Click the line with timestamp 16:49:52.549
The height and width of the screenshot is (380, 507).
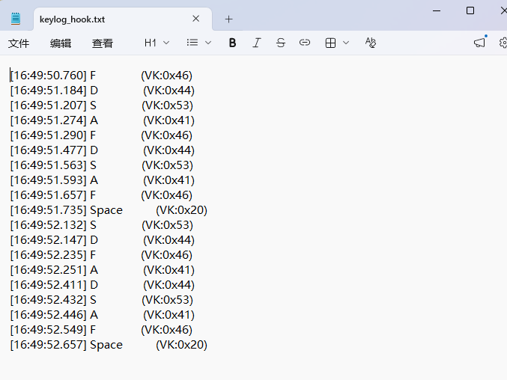pyautogui.click(x=101, y=330)
